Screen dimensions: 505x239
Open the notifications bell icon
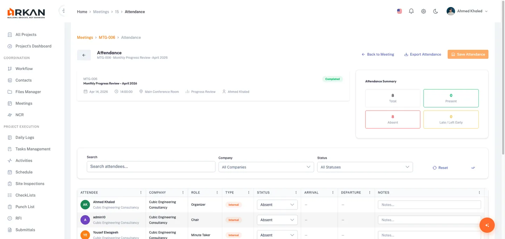click(x=411, y=11)
